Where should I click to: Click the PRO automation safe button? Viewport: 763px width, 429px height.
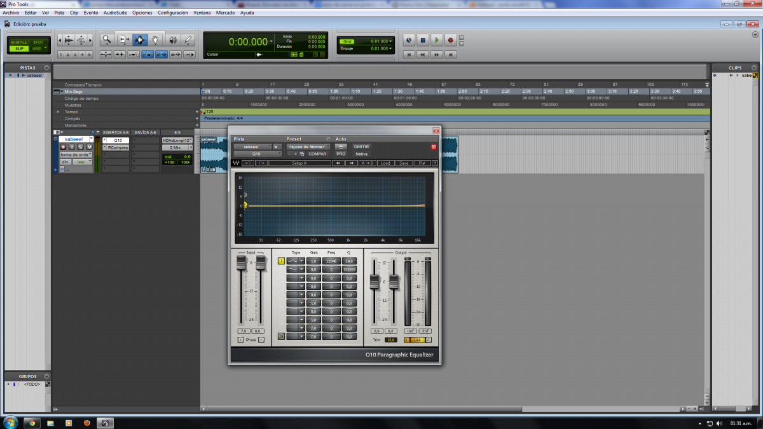pos(341,154)
